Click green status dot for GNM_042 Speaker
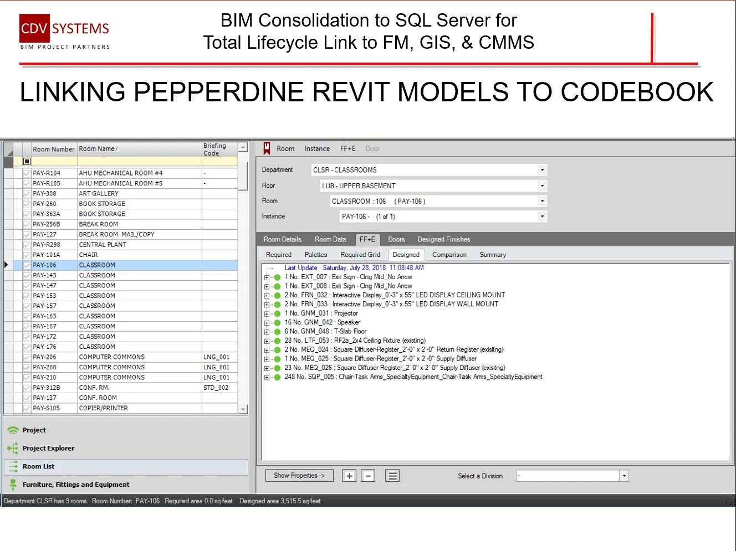This screenshot has height=551, width=736. coord(277,323)
